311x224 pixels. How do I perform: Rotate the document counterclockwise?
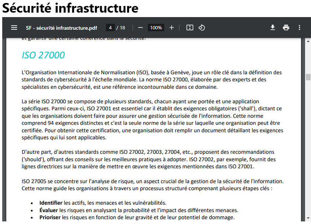tap(202, 28)
